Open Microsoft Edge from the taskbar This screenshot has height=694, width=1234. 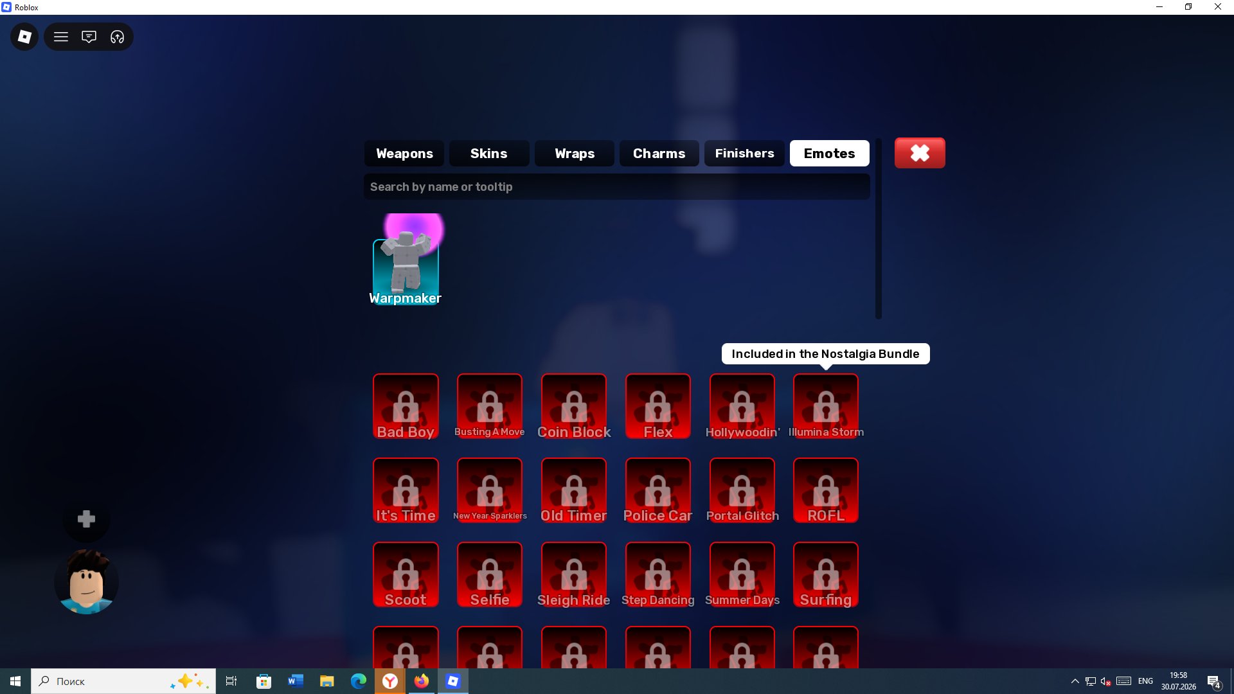coord(359,681)
